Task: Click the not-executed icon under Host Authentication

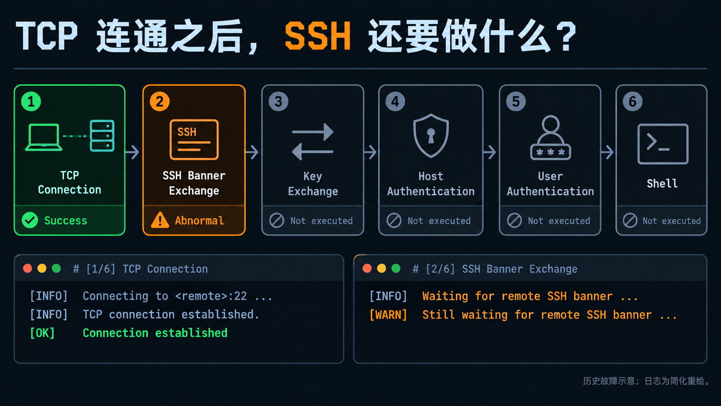Action: point(394,220)
